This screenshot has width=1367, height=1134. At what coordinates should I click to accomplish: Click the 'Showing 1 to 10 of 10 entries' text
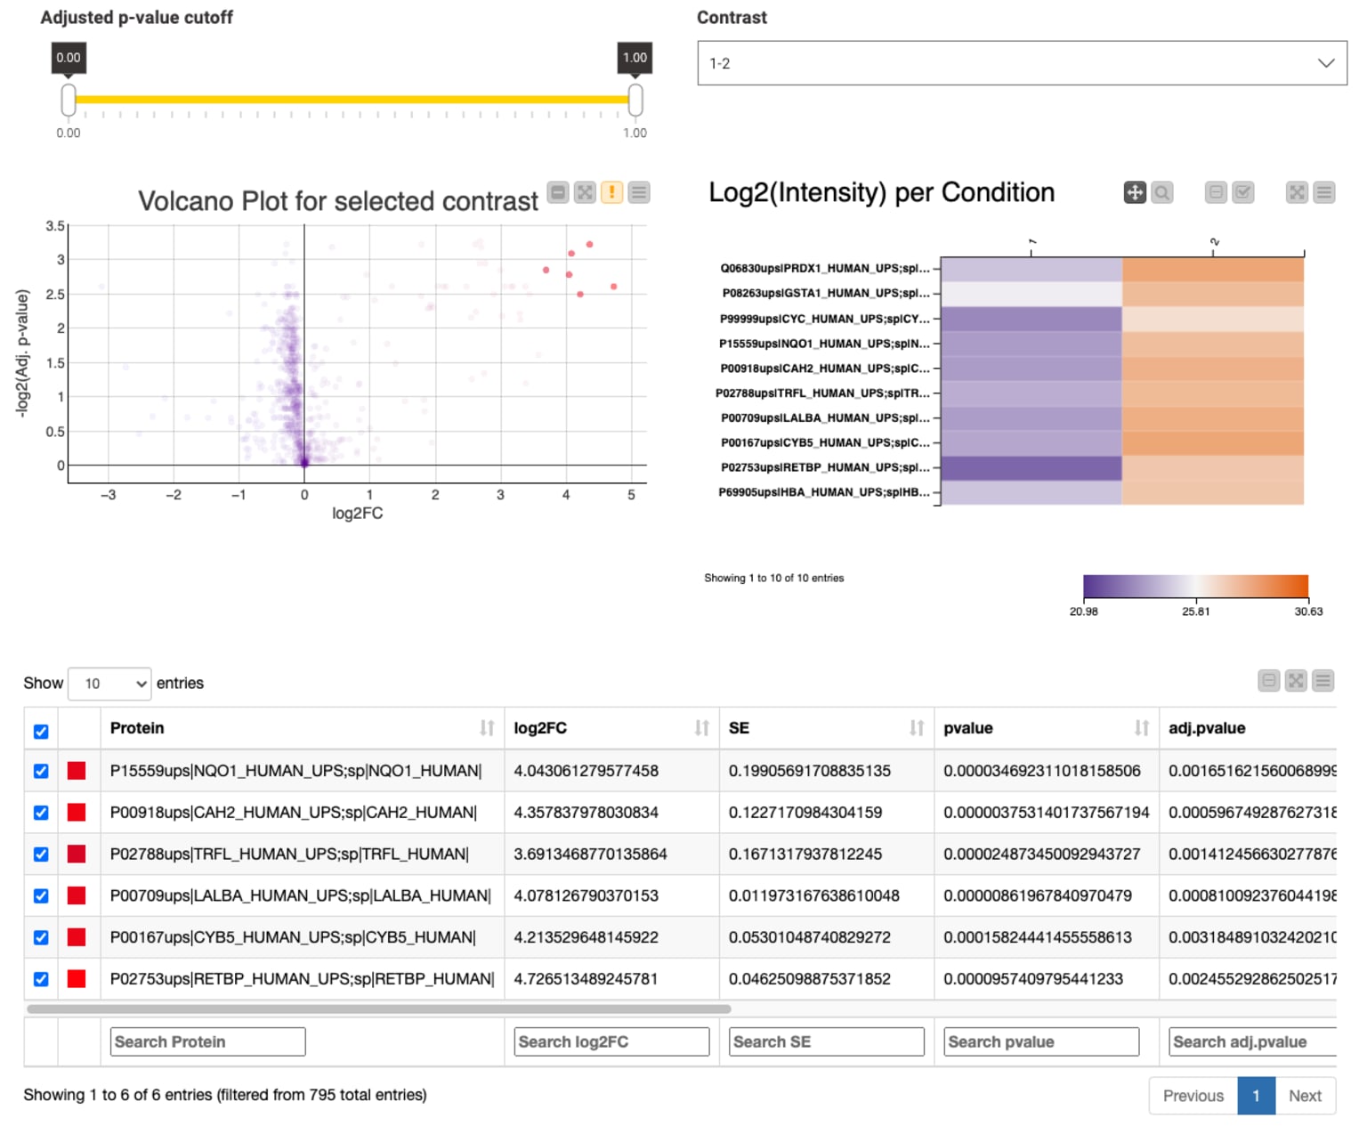pyautogui.click(x=774, y=579)
